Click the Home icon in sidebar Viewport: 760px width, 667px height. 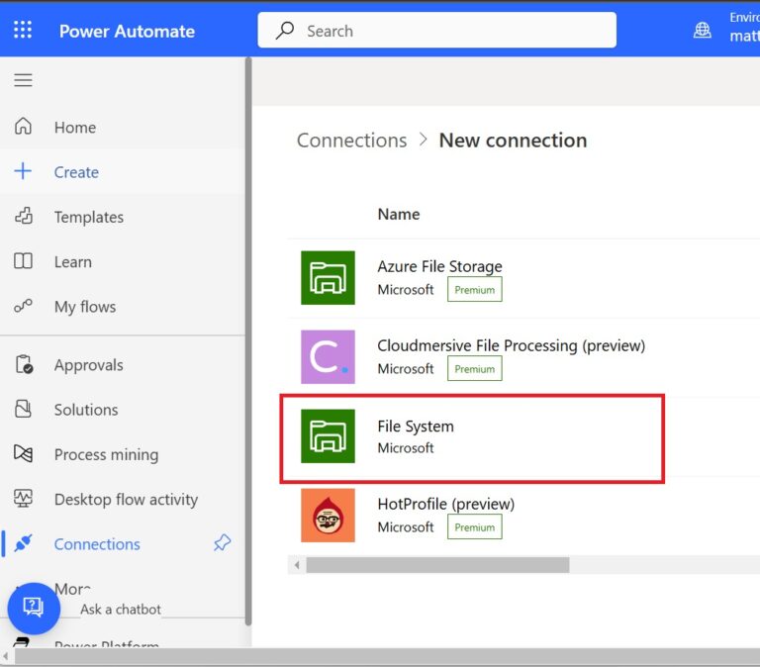23,127
